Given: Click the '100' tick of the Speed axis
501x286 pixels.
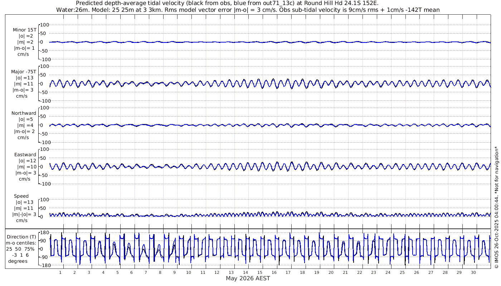Looking at the screenshot, I should click(x=44, y=199).
